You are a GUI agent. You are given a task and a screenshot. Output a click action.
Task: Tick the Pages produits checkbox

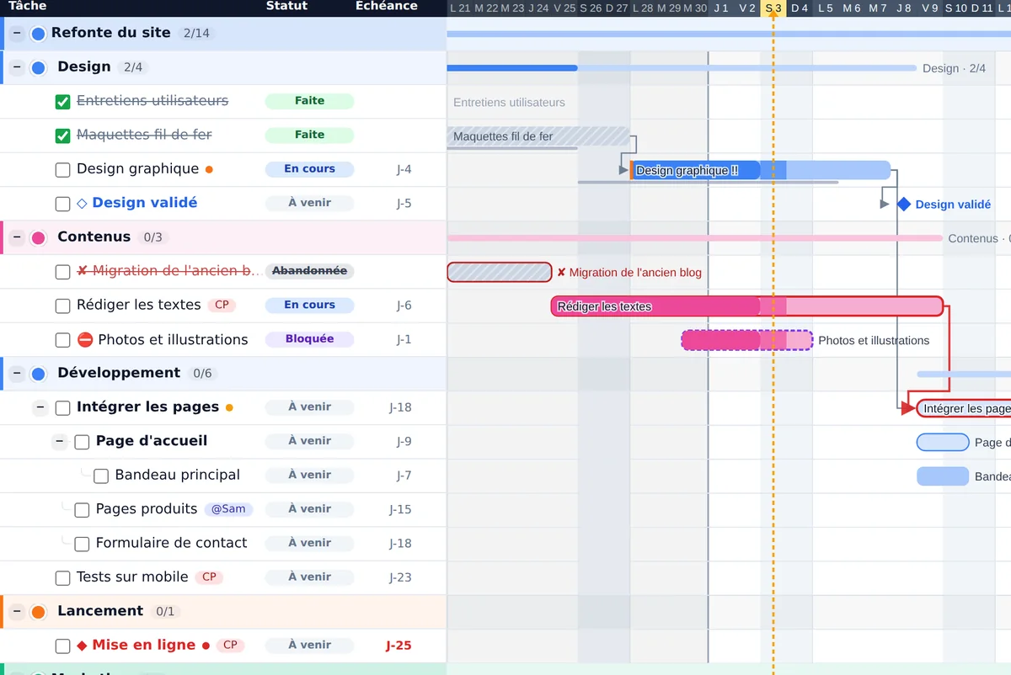click(82, 510)
